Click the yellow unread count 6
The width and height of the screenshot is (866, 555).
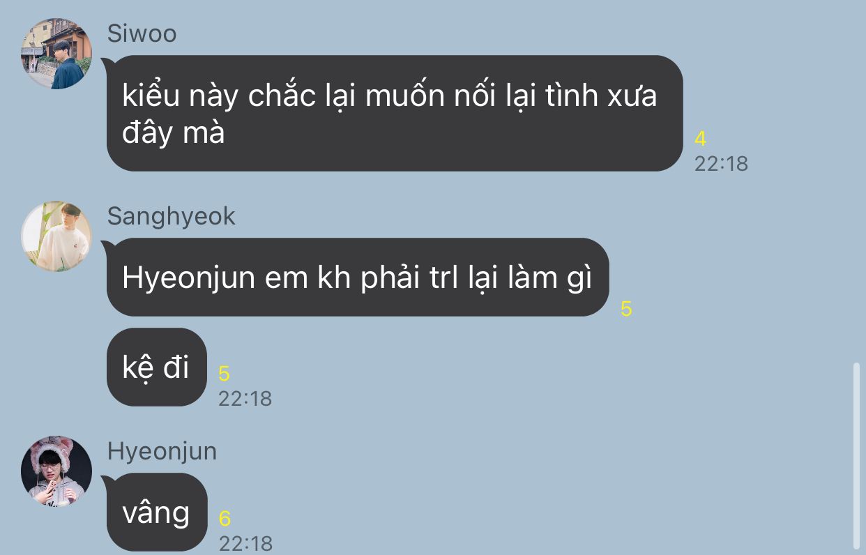(x=225, y=519)
